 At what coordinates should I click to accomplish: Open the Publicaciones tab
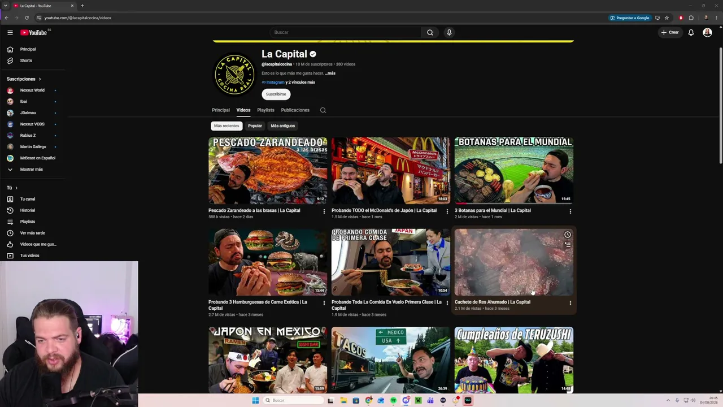click(295, 110)
